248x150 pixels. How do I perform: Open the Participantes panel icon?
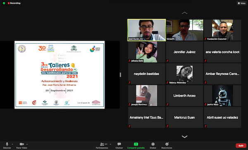(x=102, y=144)
